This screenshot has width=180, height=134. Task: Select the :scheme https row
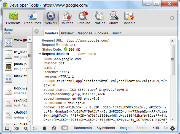point(56,72)
